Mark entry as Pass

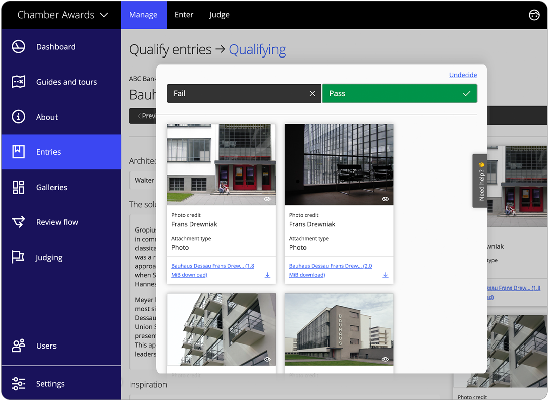(399, 93)
